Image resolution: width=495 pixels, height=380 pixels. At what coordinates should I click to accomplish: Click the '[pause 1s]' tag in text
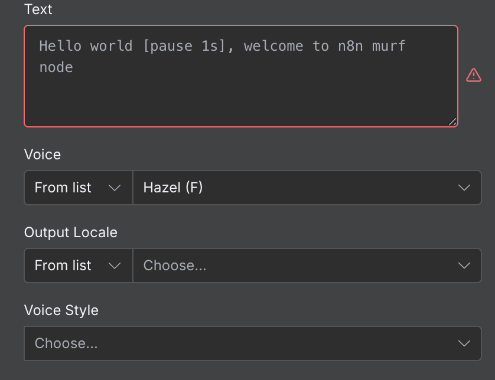tap(184, 46)
